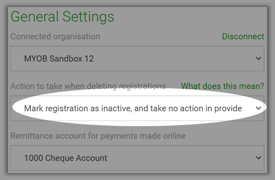Get help on the deleting registrations setting
275x180 pixels.
point(222,86)
